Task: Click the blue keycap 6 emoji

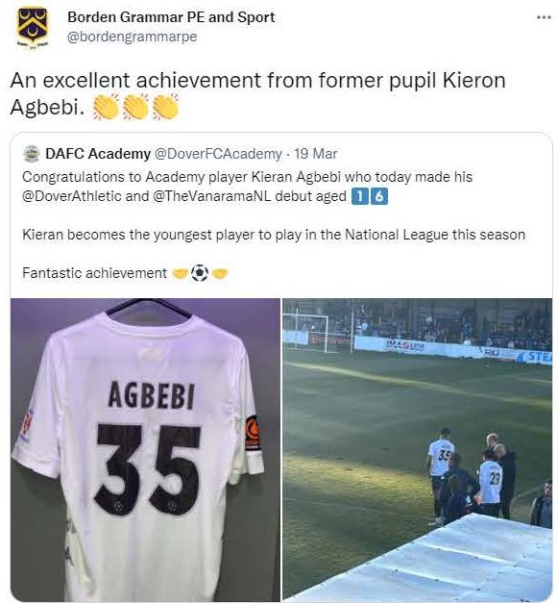Action: click(379, 196)
